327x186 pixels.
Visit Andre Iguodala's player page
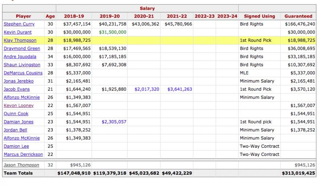20,57
